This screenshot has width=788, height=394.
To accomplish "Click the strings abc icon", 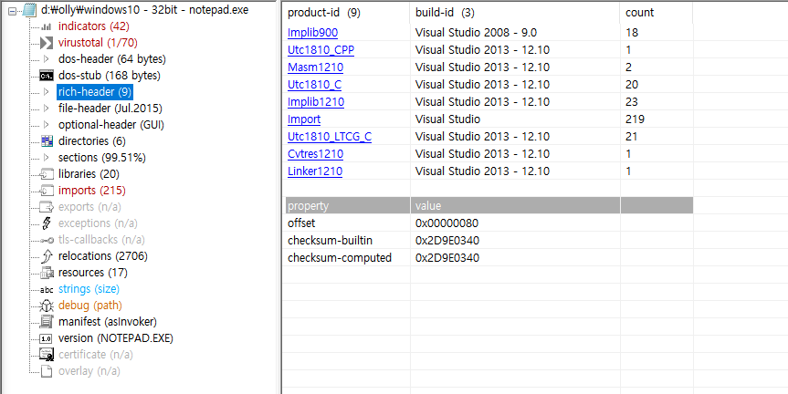I will (47, 290).
